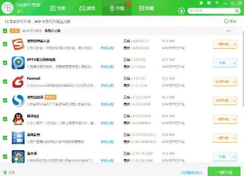Image resolution: width=244 pixels, height=176 pixels.
Task: Open the dropdown arrow beside Sogou Pinyin's upgrade button
Action: tap(234, 44)
